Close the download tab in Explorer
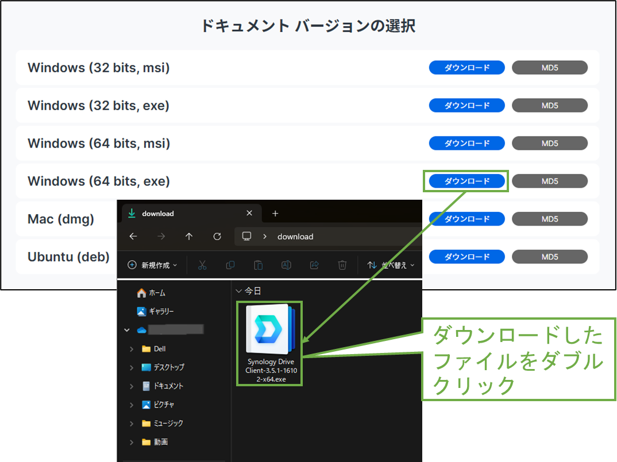 pyautogui.click(x=249, y=213)
